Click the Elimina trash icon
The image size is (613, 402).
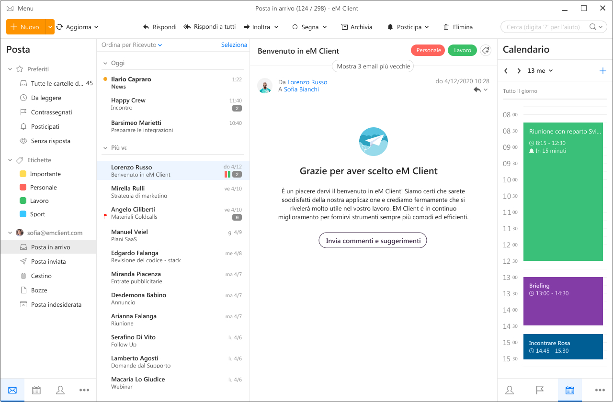(x=446, y=27)
